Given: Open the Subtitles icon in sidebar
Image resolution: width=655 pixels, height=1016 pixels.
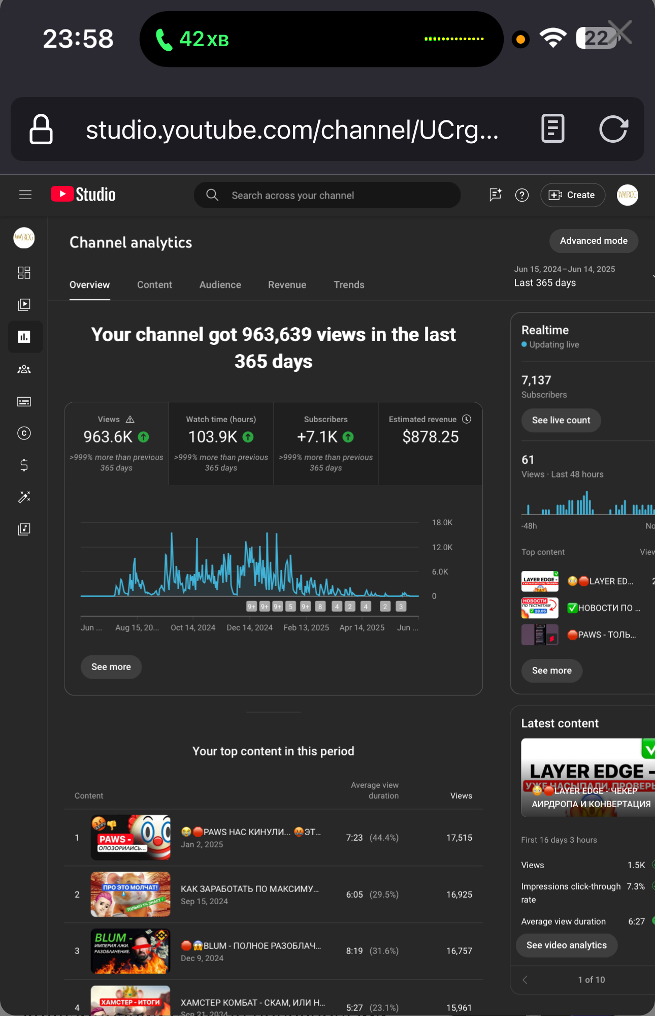Looking at the screenshot, I should [24, 402].
